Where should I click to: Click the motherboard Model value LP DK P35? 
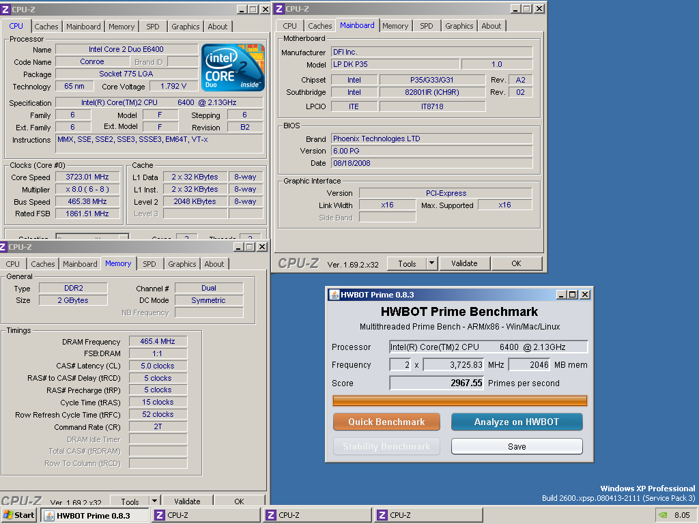point(395,64)
